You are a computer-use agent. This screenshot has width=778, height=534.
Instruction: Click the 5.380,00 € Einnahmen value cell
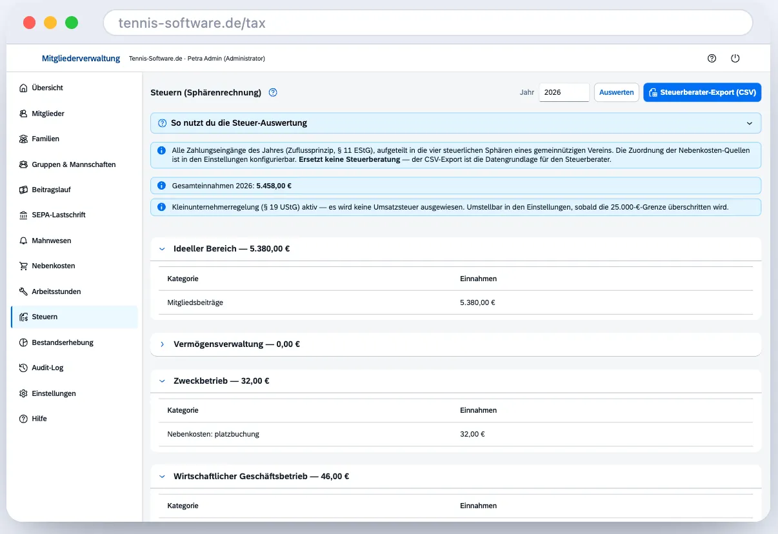click(477, 302)
